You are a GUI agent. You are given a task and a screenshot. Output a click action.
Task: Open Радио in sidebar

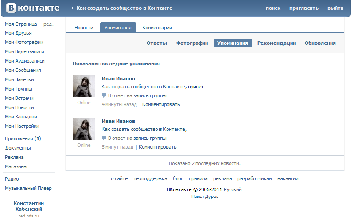point(12,179)
